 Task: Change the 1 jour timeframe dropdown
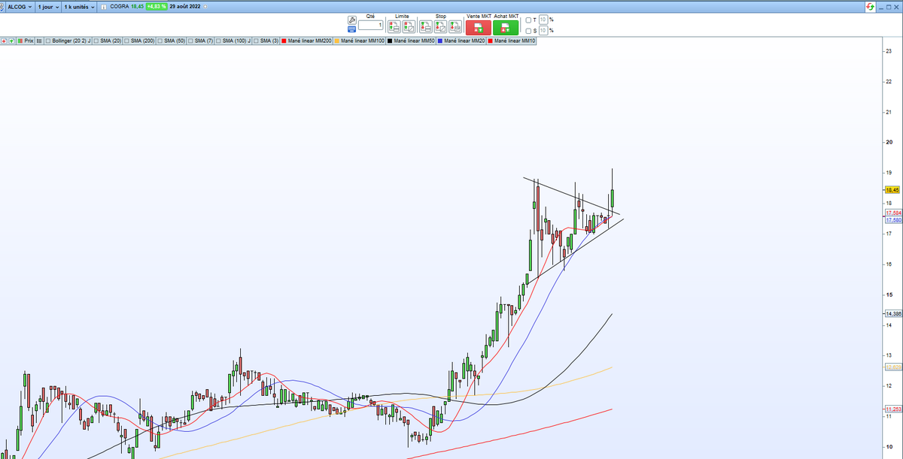tap(48, 6)
